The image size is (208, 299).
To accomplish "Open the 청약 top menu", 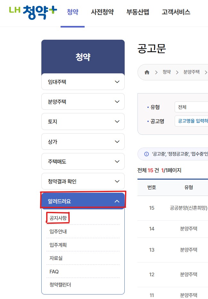I will tap(72, 12).
